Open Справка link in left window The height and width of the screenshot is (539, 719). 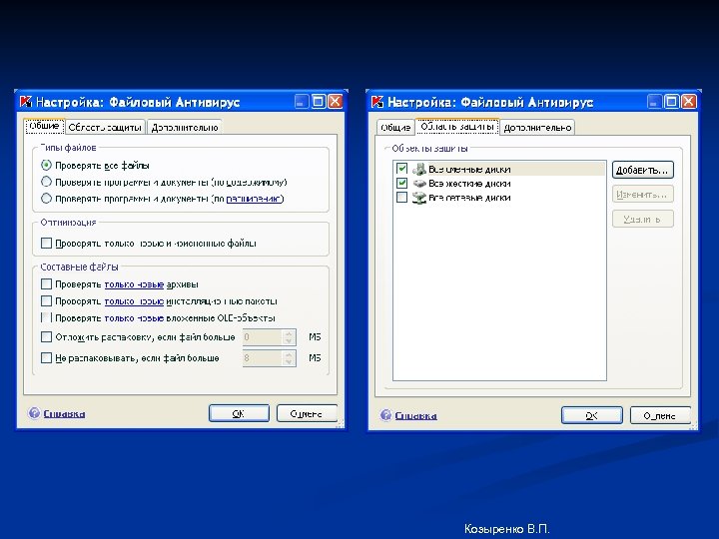click(x=64, y=413)
